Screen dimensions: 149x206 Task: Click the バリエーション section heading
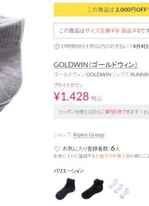69,171
